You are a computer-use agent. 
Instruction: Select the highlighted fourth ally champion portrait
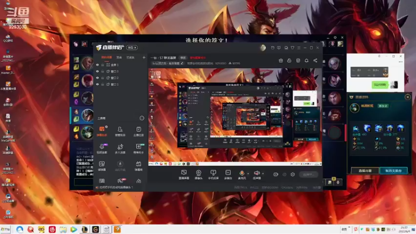87,115
